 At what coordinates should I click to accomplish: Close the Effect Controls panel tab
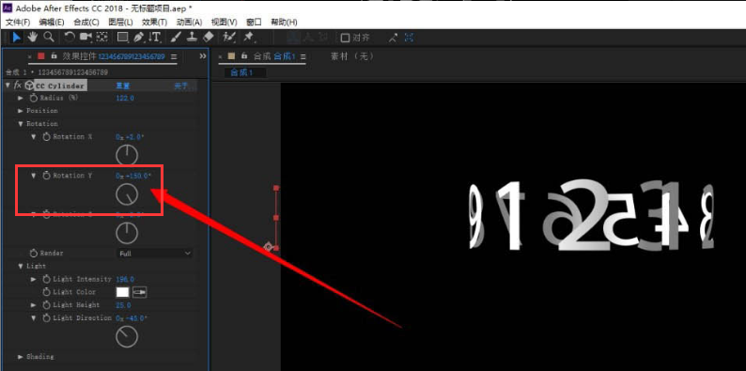click(30, 56)
